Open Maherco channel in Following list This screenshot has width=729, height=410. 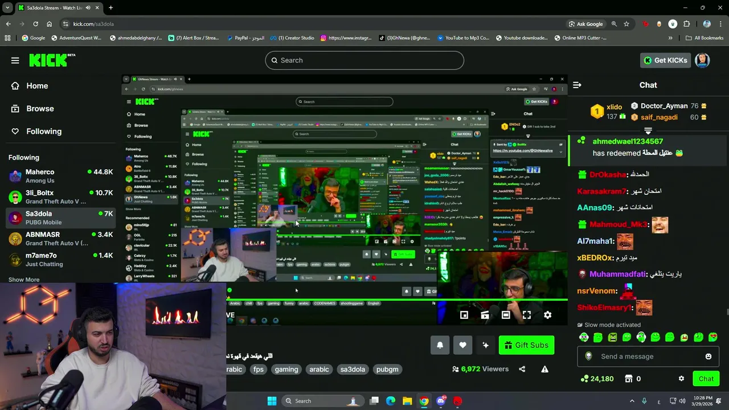[x=60, y=176]
